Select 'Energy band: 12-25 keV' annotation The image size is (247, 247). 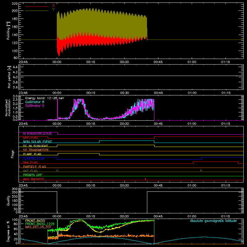[x=45, y=98]
